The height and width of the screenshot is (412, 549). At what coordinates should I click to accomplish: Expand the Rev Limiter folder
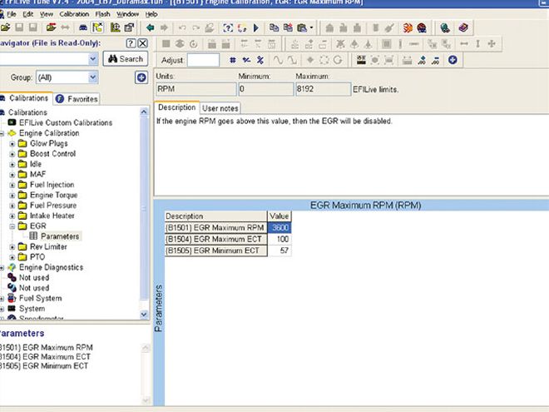12,247
